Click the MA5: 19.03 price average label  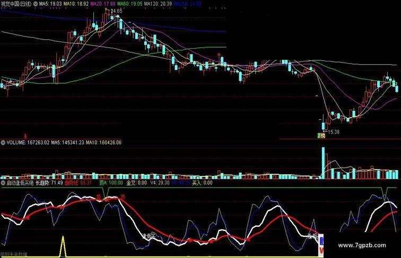pos(50,4)
